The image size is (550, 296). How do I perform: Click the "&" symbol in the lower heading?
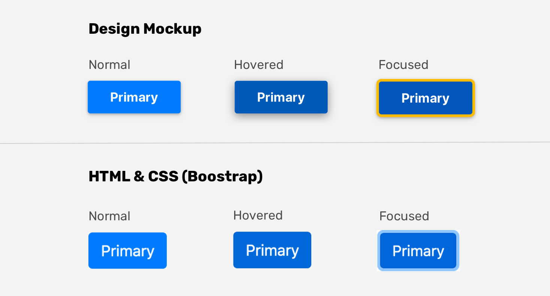[139, 176]
